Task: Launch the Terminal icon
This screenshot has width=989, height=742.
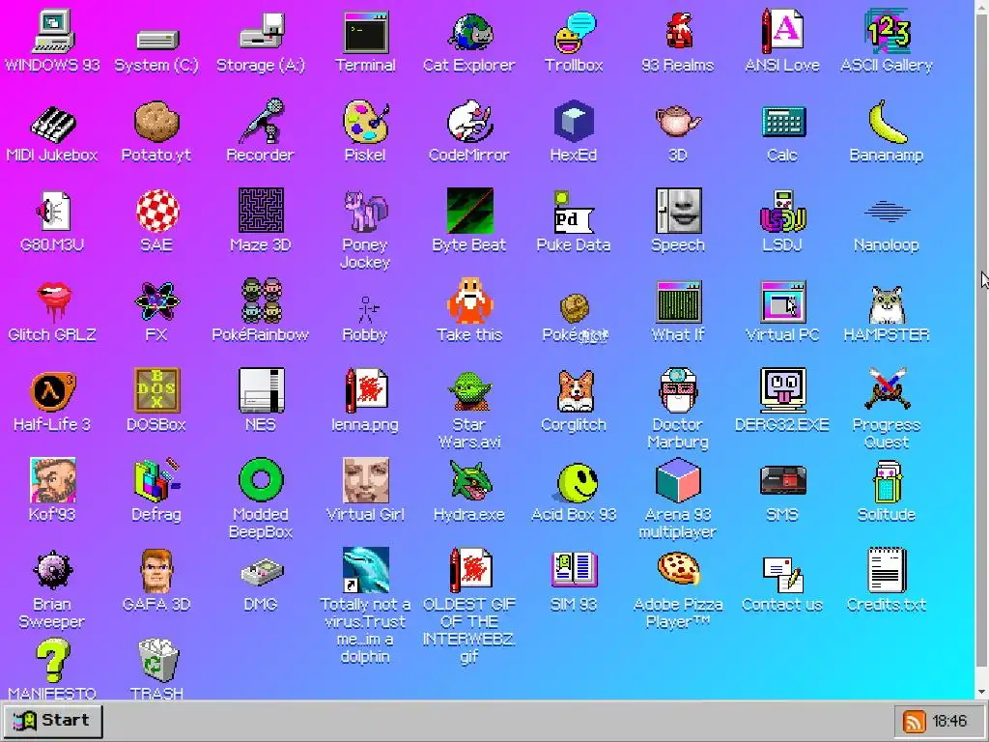Action: click(x=365, y=32)
